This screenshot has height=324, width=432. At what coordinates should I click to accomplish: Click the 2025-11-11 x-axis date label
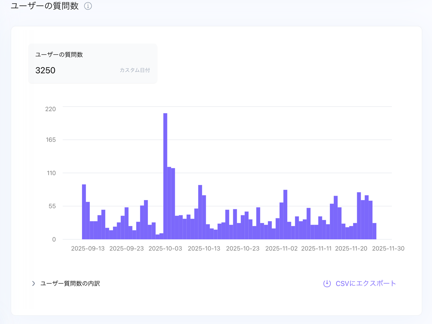tap(316, 249)
